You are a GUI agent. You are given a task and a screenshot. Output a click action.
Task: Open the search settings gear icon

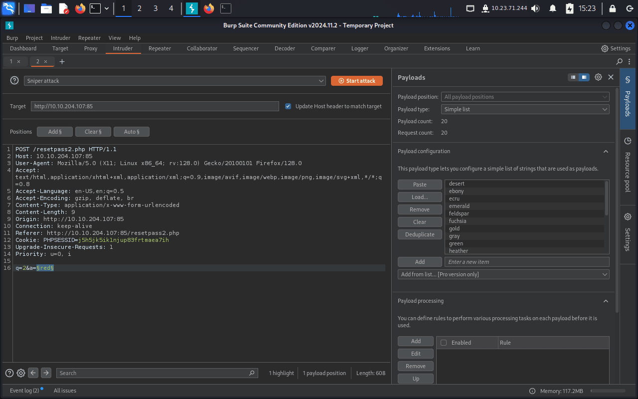point(21,373)
